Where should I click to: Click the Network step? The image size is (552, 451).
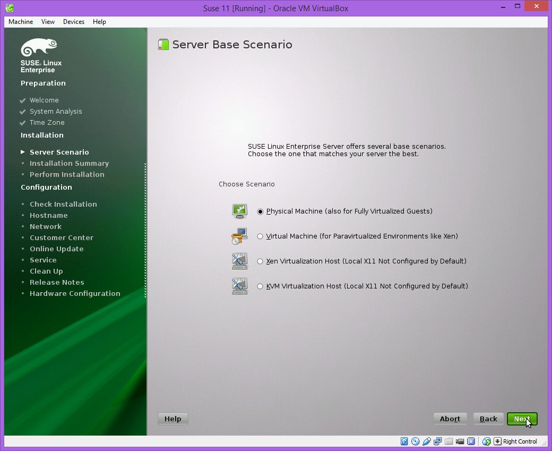coord(46,226)
